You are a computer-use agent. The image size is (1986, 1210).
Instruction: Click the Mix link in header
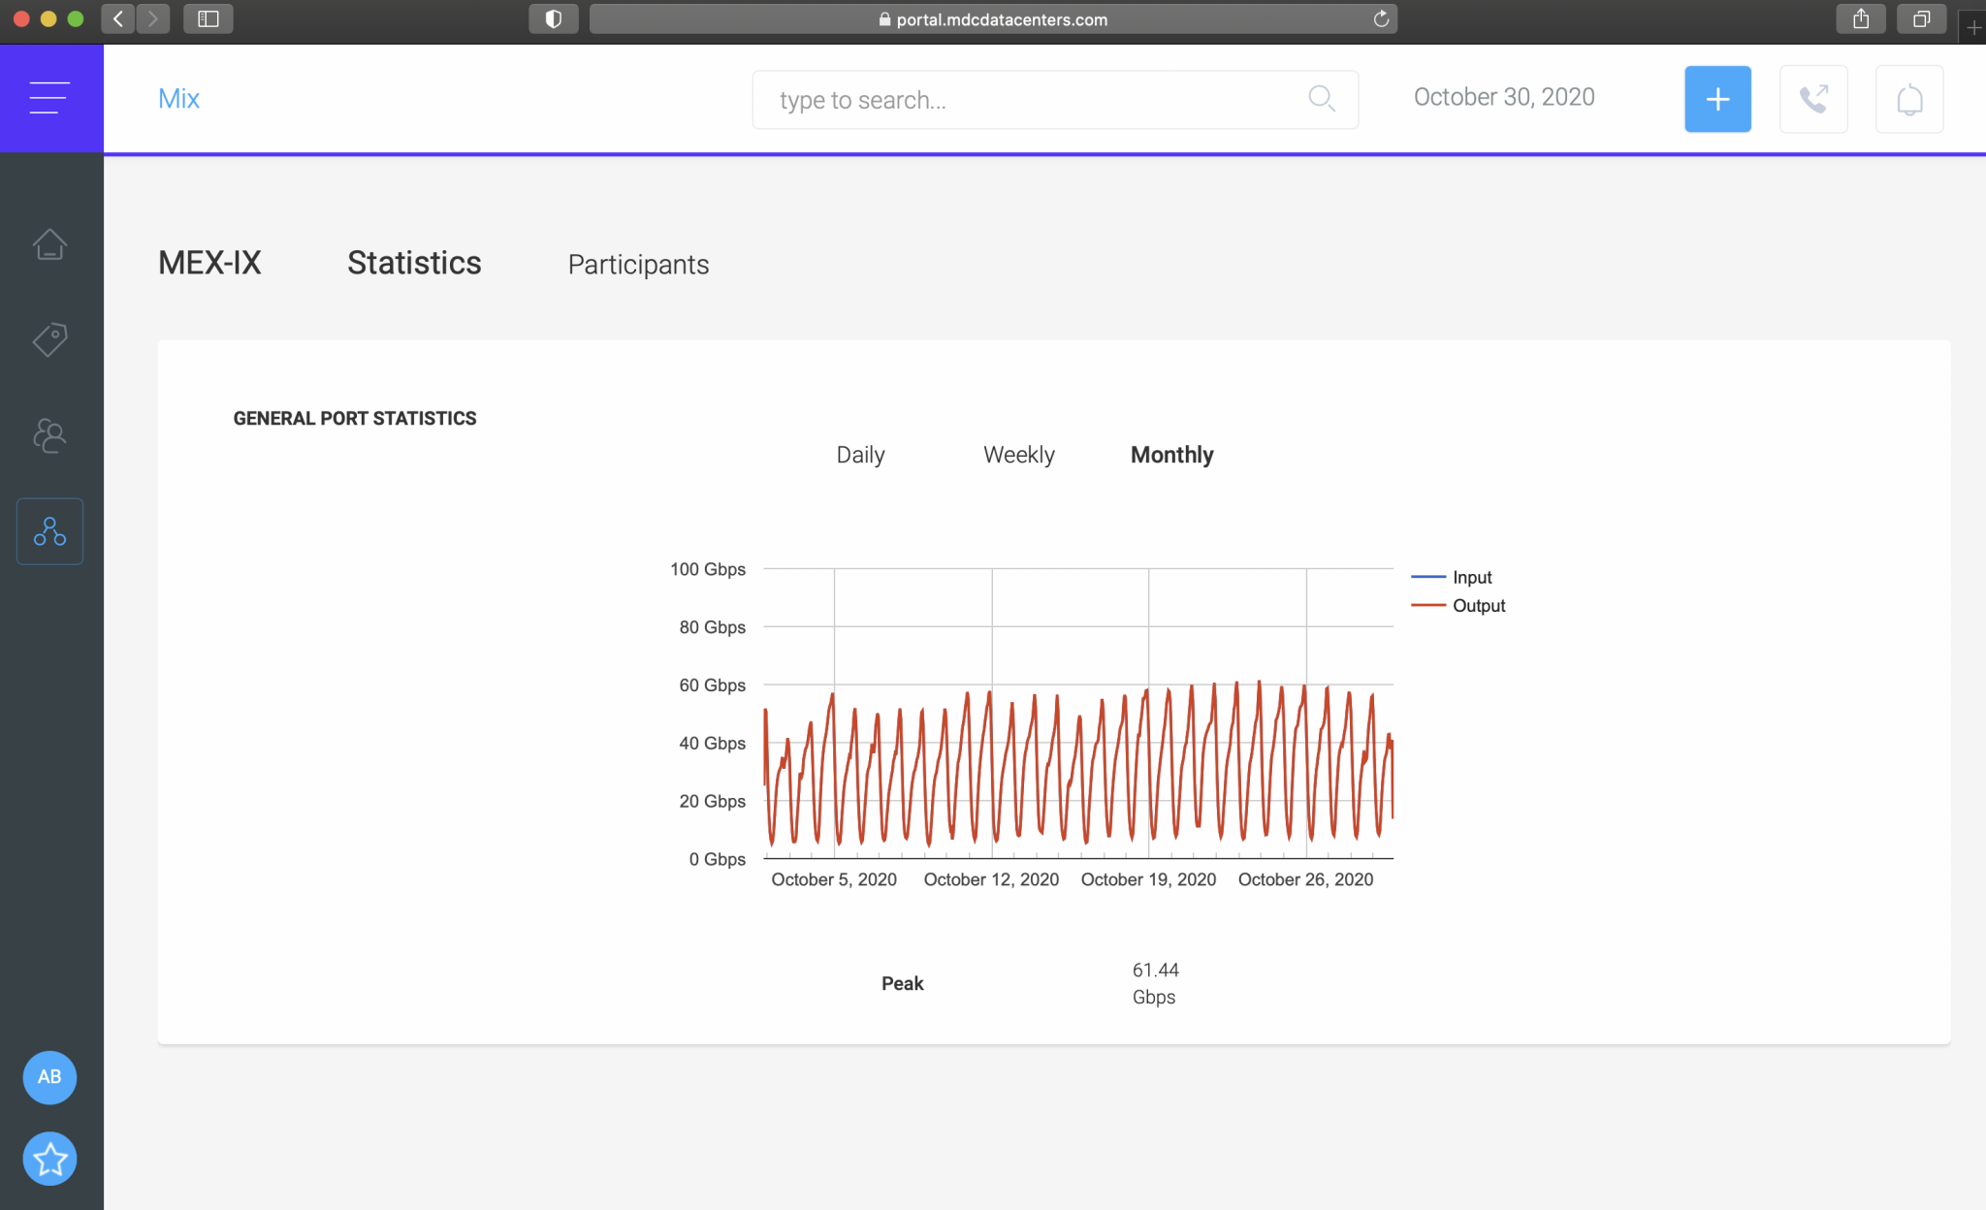pyautogui.click(x=178, y=99)
